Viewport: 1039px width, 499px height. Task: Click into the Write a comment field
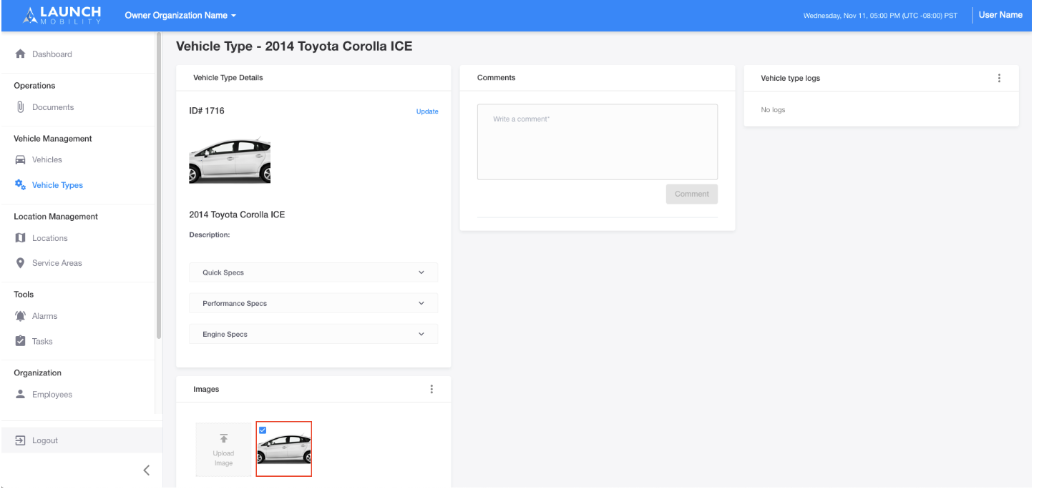coord(597,142)
